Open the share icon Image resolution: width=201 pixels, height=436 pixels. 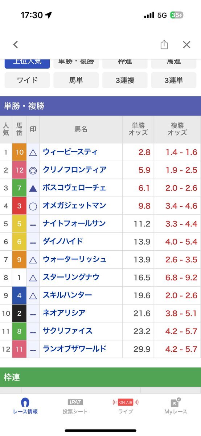click(x=164, y=45)
